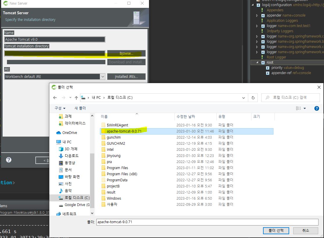Select 과제 in navigation pane
The height and width of the screenshot is (238, 324).
click(68, 117)
